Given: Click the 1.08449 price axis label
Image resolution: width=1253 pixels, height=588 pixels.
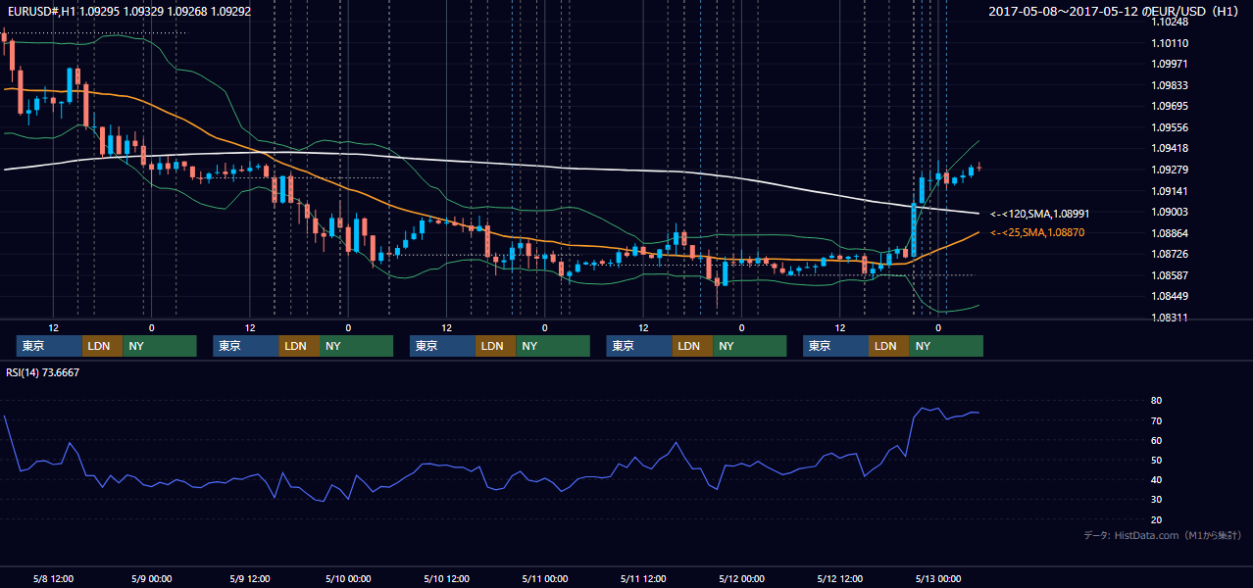Looking at the screenshot, I should click(x=1170, y=297).
